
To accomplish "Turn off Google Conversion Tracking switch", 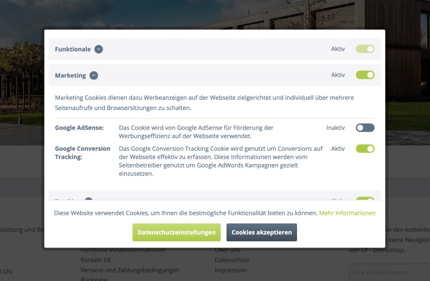I will (365, 149).
